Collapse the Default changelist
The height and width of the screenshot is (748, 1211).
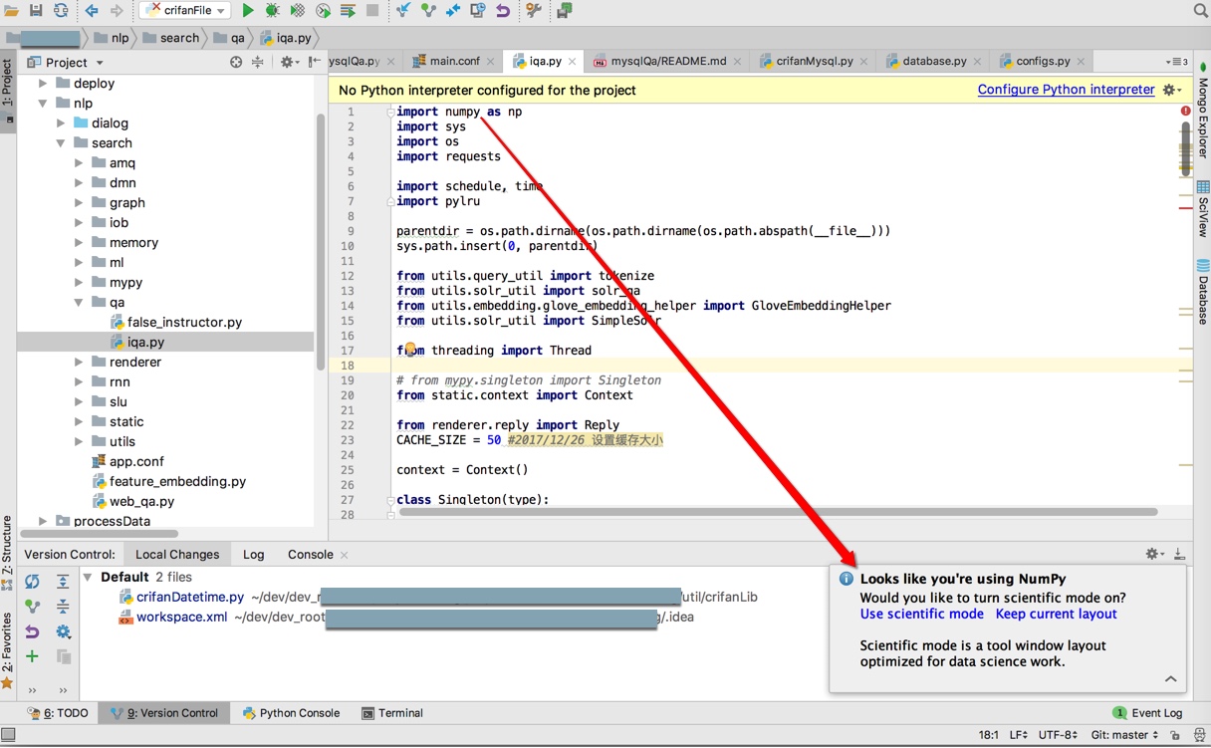pos(88,578)
